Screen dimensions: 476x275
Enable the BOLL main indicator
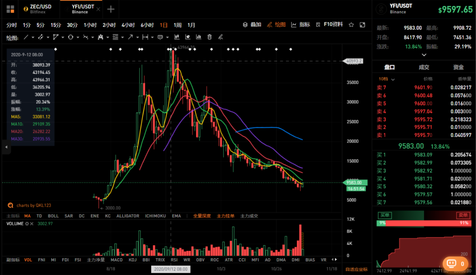53,216
